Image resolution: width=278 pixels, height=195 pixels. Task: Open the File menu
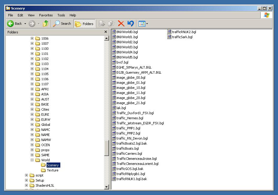pos(10,15)
